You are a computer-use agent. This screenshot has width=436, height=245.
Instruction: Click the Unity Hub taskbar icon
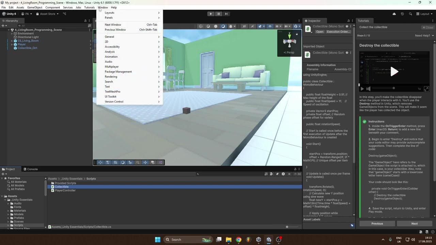(259, 240)
